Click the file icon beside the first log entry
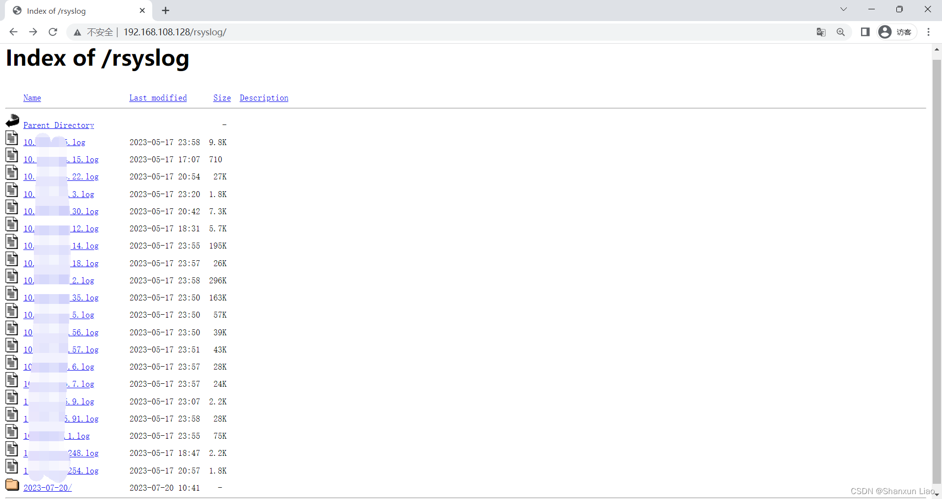 click(12, 138)
